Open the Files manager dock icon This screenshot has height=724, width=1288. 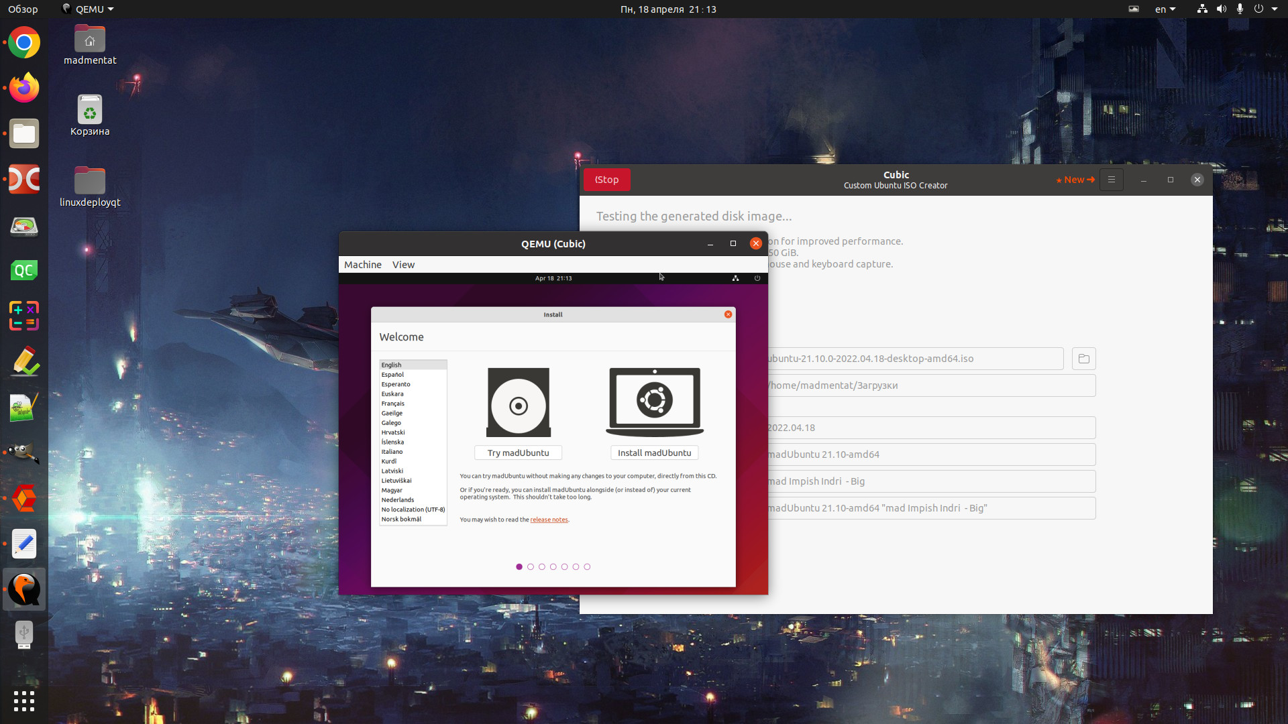pos(24,133)
